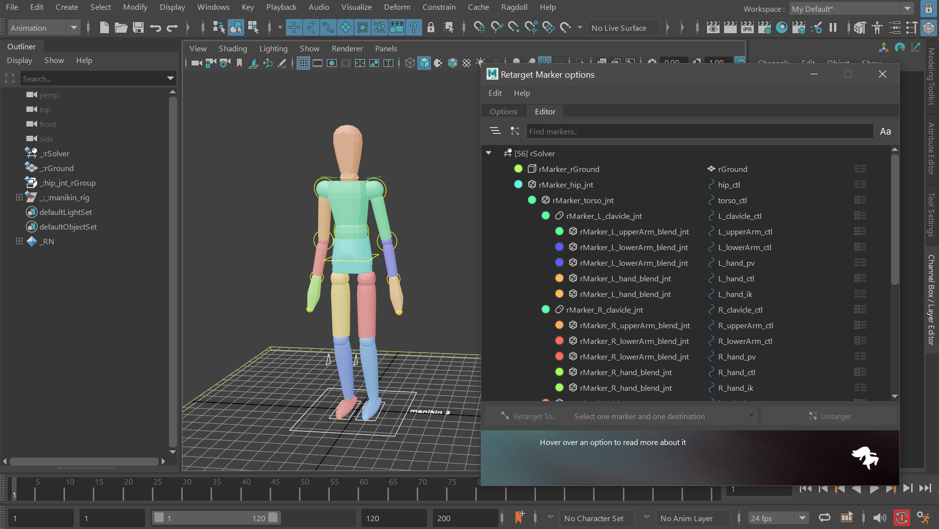Click the playback range slider bar
This screenshot has height=529, width=939.
215,518
